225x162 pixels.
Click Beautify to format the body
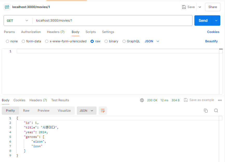click(x=211, y=41)
